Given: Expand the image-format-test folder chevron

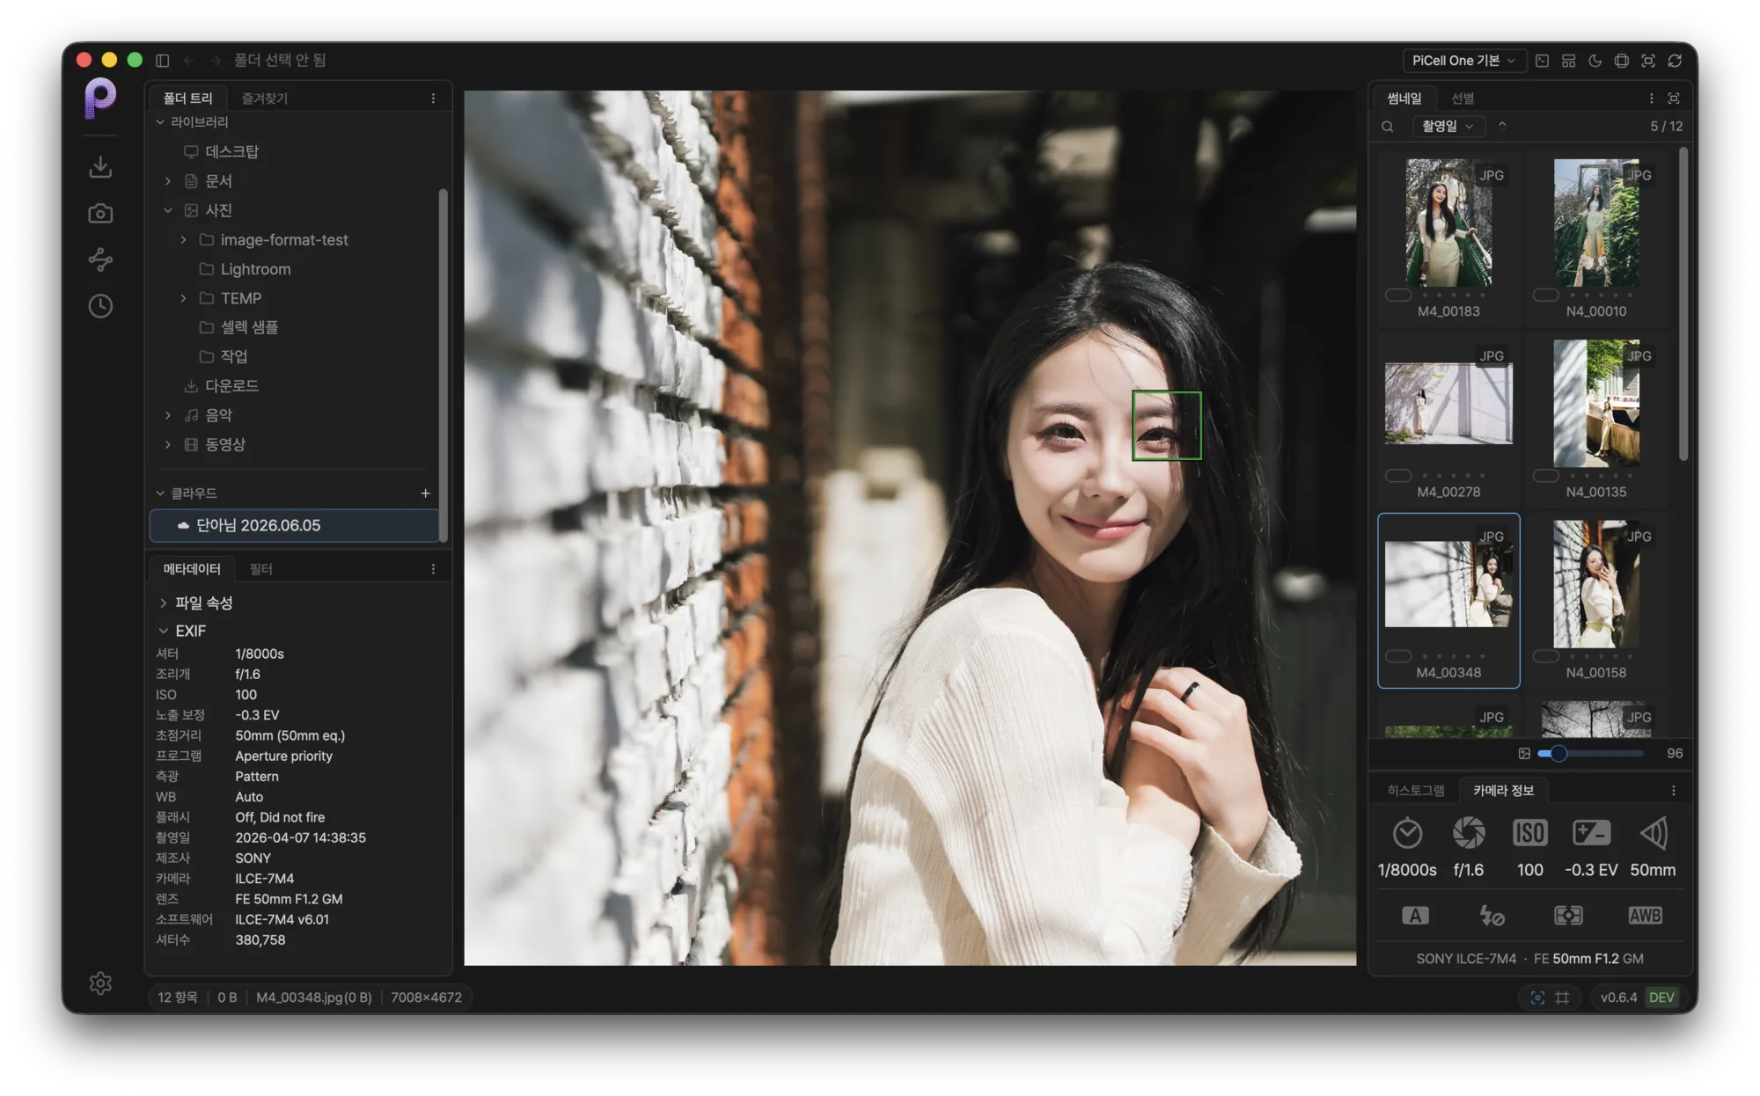Looking at the screenshot, I should [x=183, y=240].
